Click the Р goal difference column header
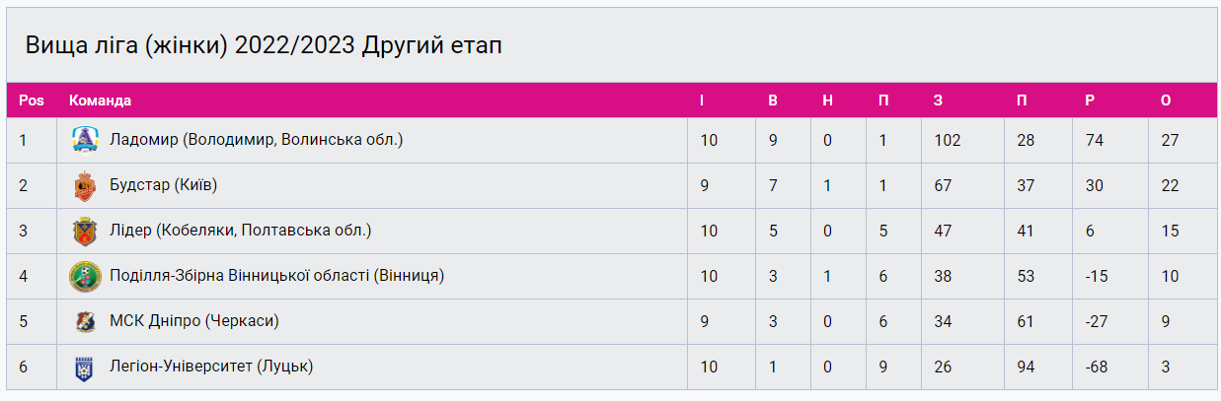This screenshot has height=401, width=1221. pyautogui.click(x=1090, y=100)
